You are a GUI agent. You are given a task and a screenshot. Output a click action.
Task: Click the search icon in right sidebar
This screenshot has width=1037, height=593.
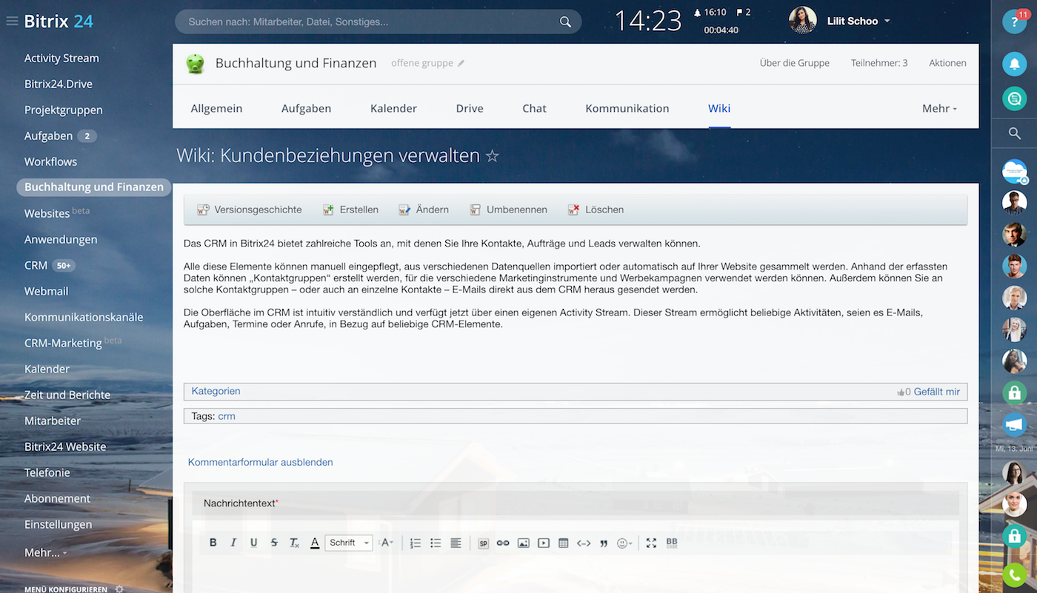pyautogui.click(x=1015, y=133)
